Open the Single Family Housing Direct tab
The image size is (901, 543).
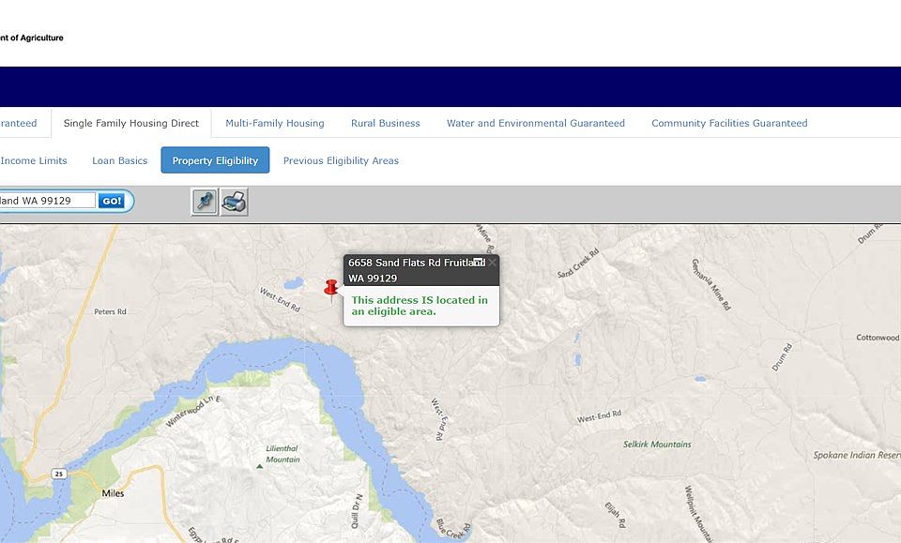coord(131,123)
